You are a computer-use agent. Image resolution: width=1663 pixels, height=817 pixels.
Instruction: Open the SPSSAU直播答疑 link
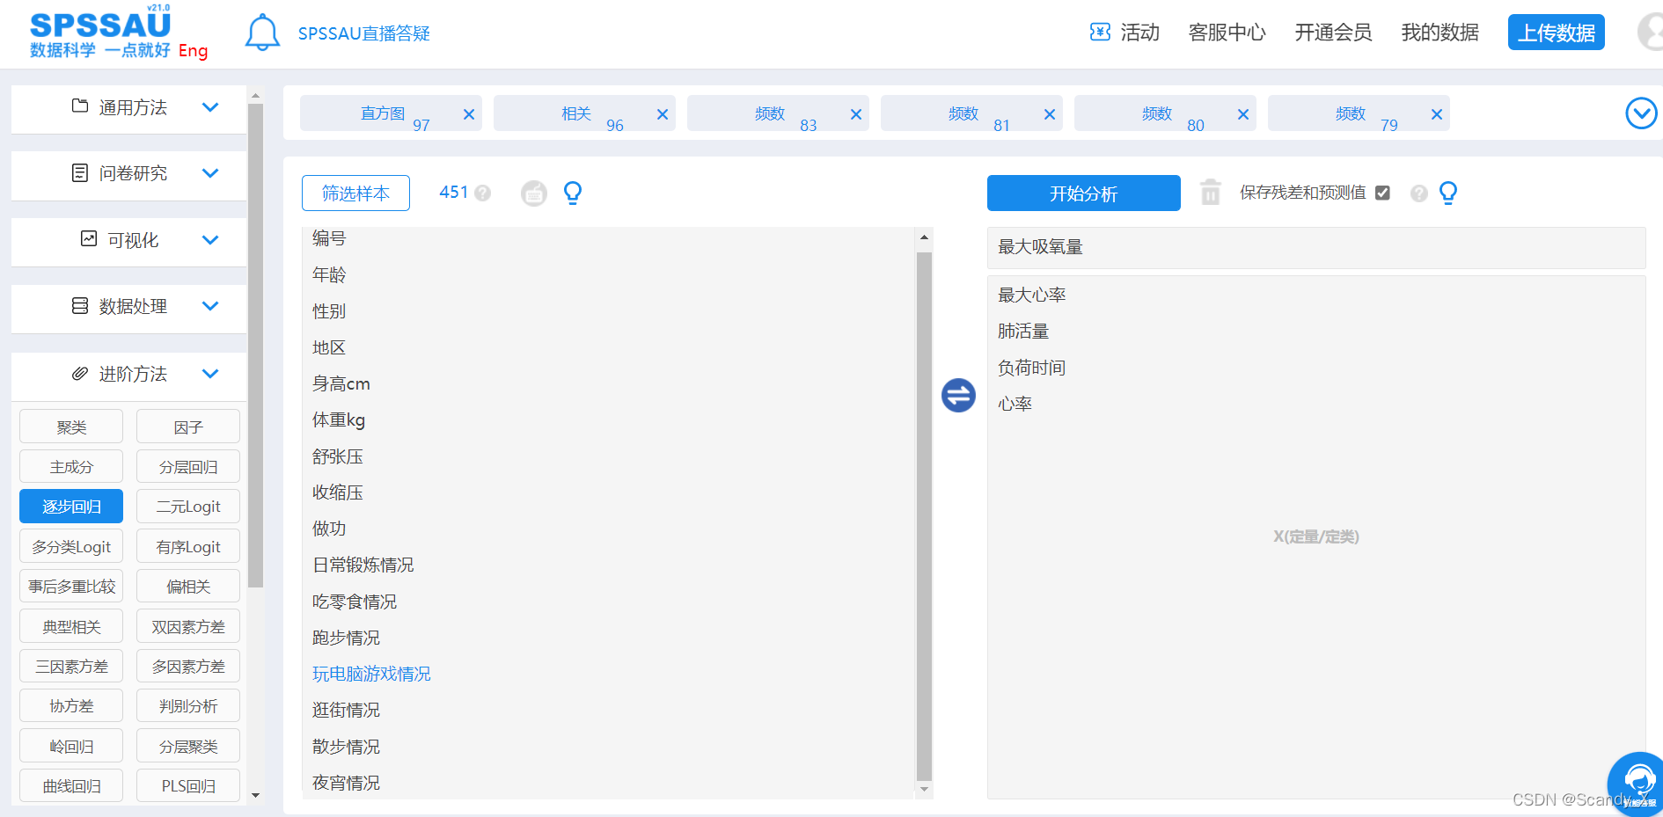pos(363,33)
